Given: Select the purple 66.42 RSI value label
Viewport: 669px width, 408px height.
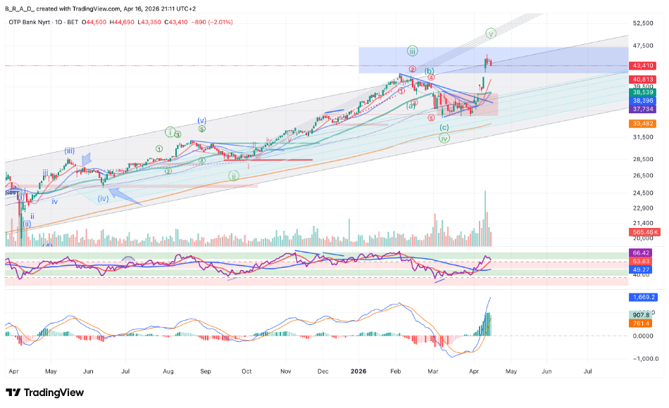Looking at the screenshot, I should (641, 252).
